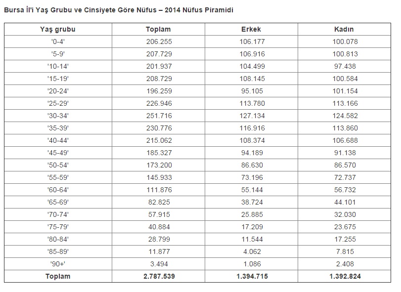This screenshot has width=401, height=292.
Task: Select the '0-4' age group cell
Action: tap(58, 42)
